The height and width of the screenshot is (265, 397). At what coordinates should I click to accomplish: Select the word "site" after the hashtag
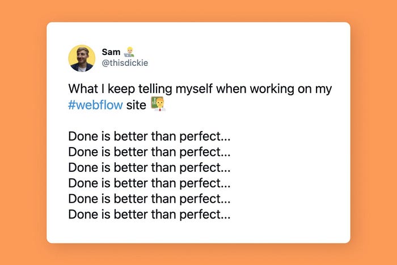[x=136, y=105]
